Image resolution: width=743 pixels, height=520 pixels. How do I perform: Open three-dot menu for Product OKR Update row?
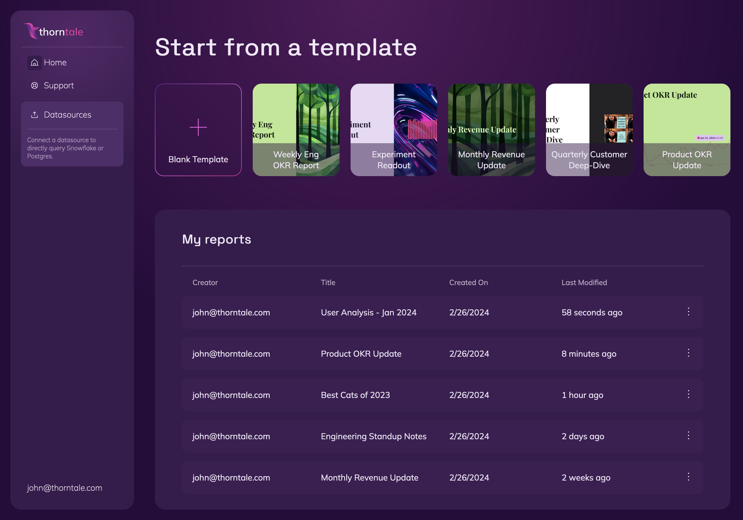688,353
